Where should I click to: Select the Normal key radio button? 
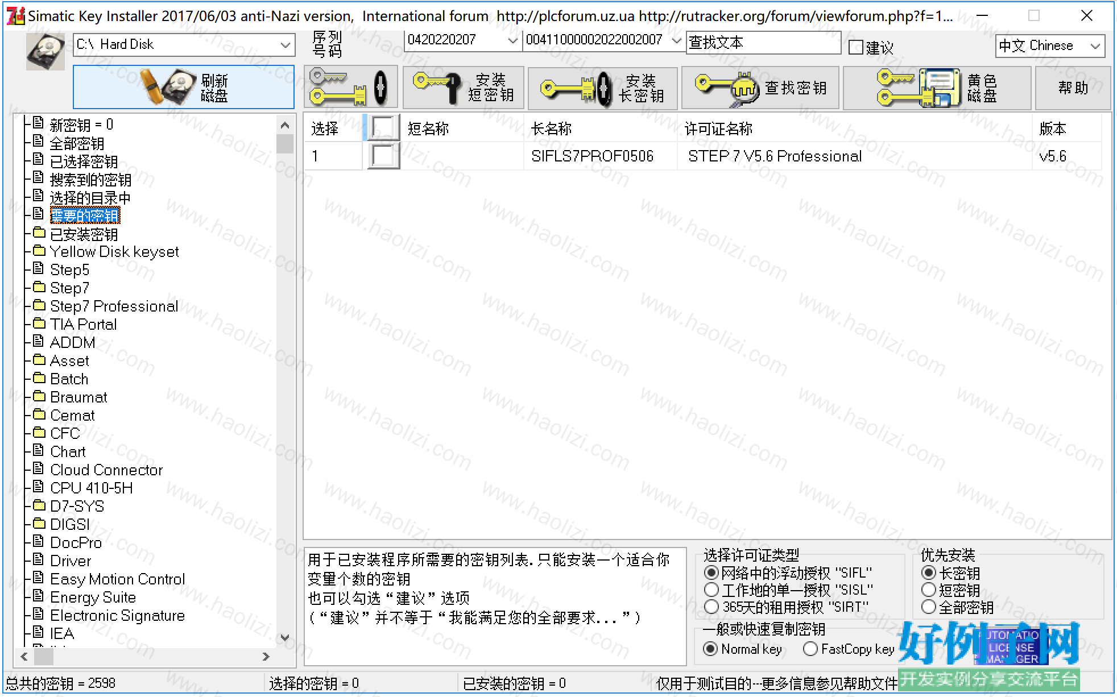tap(710, 649)
